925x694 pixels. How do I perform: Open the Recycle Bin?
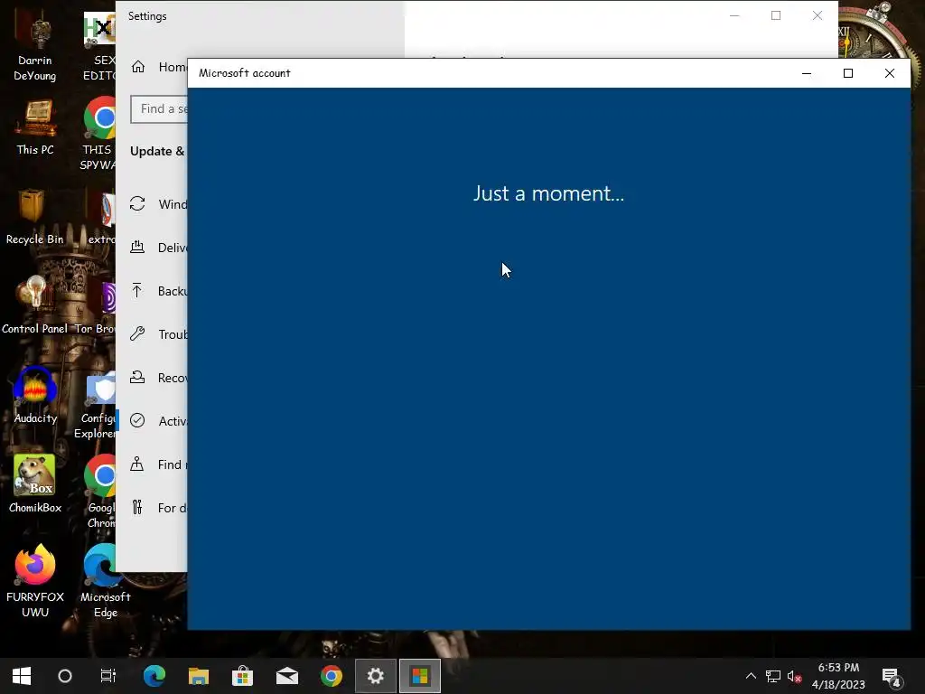pyautogui.click(x=34, y=217)
